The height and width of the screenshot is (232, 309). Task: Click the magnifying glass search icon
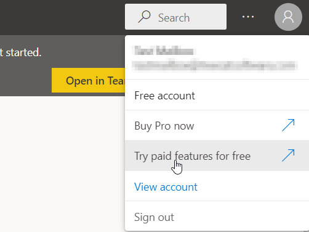point(144,17)
